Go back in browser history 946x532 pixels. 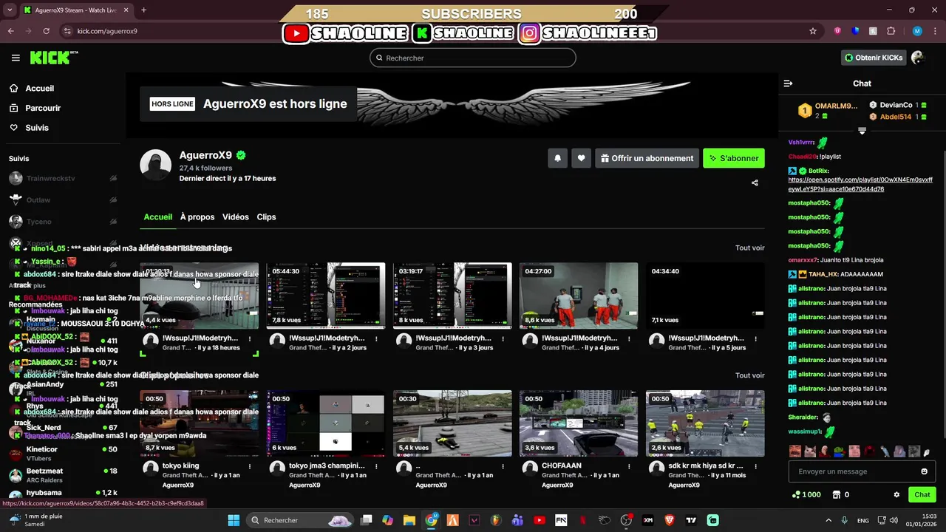point(10,31)
